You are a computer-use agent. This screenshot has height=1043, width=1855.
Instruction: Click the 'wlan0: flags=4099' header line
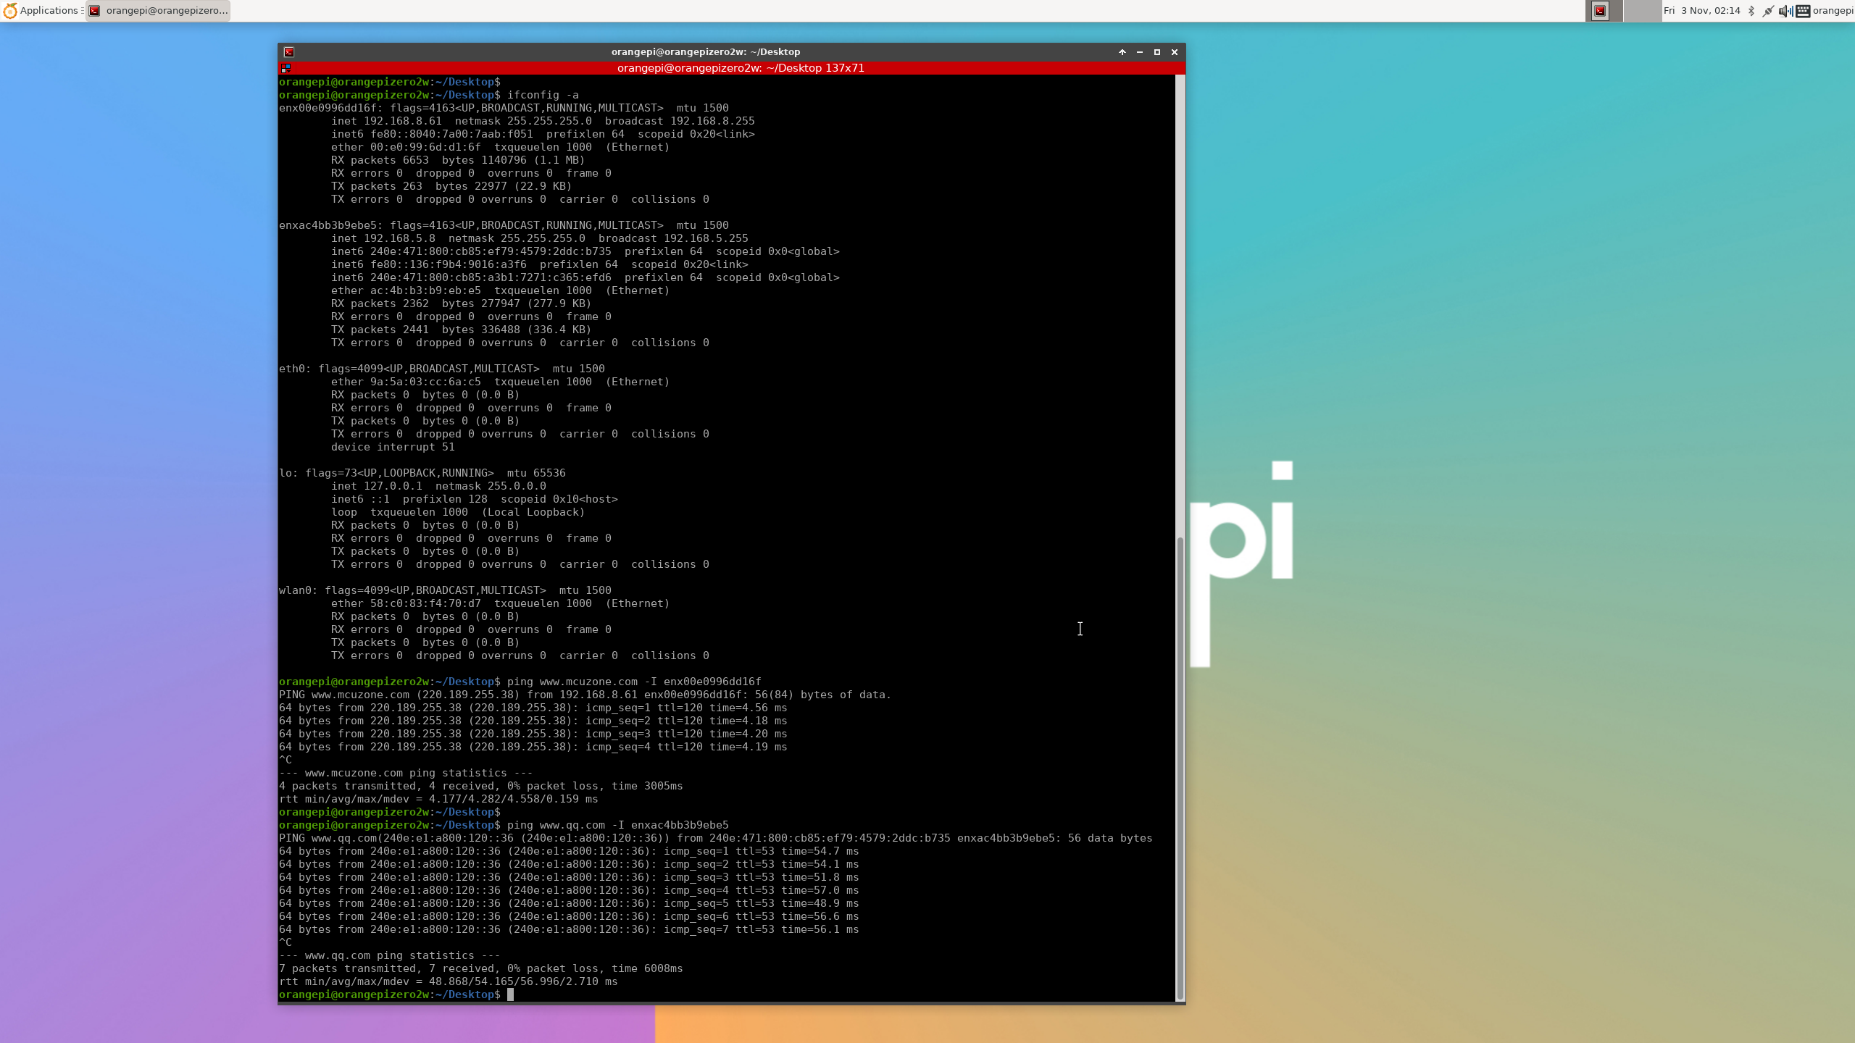(445, 590)
